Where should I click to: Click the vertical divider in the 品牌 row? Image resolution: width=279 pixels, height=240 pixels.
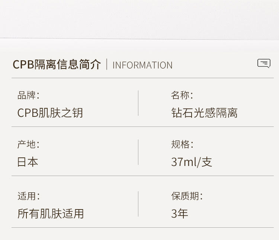click(x=138, y=103)
